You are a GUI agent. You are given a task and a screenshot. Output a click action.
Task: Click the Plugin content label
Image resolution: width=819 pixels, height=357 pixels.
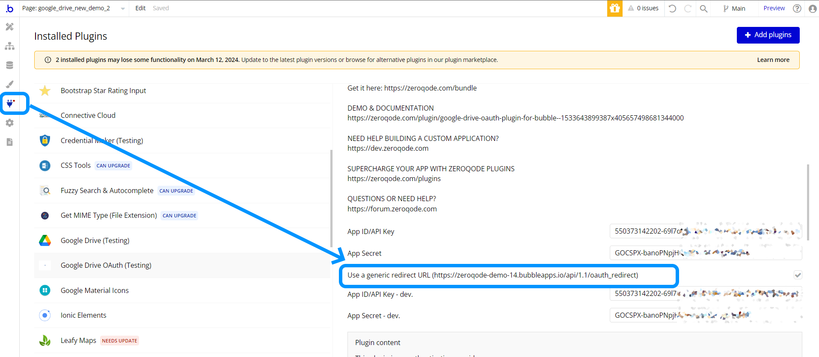click(378, 342)
